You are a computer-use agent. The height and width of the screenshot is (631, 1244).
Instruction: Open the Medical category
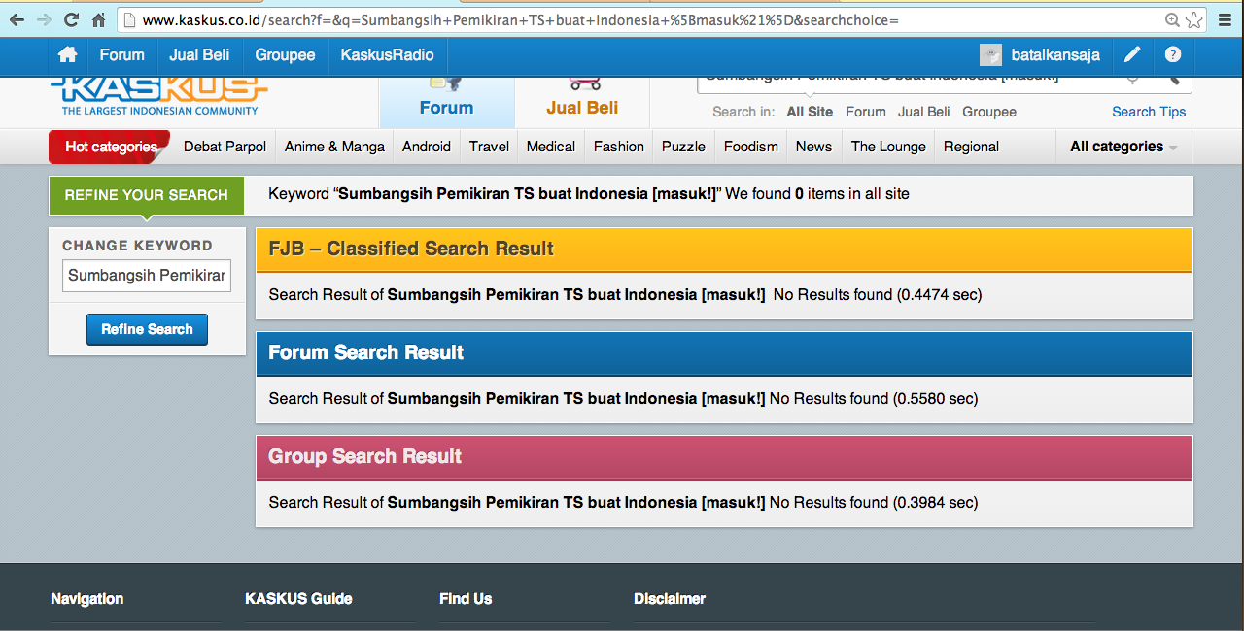(551, 147)
